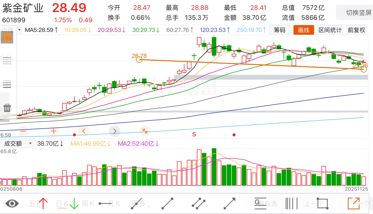Open the 筹码 chips panel
The image size is (373, 214).
(x=279, y=30)
